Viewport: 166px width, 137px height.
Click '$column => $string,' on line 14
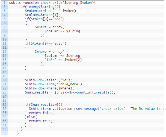click(63, 56)
